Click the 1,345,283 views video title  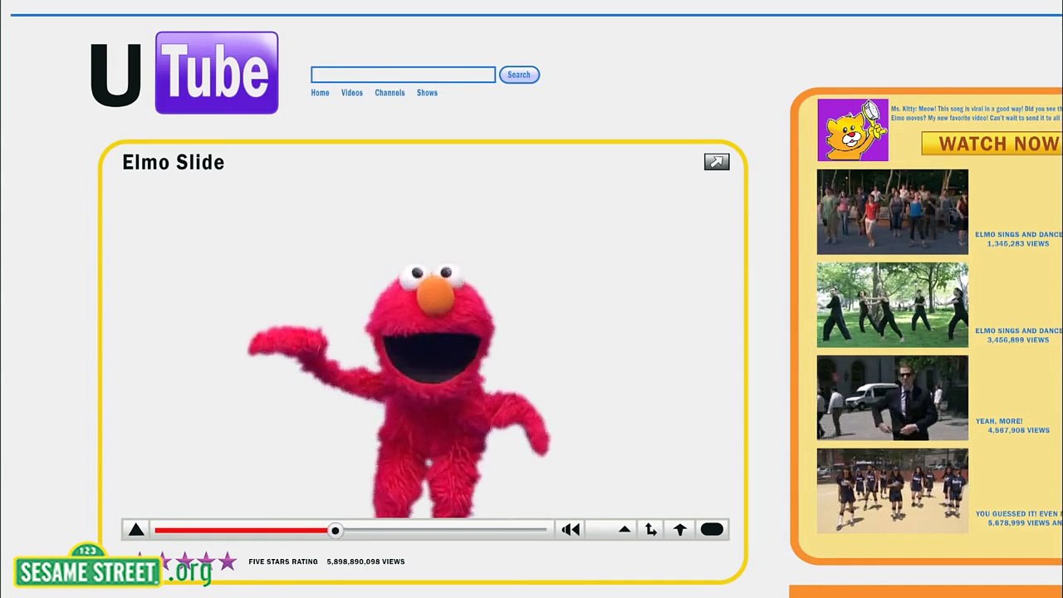click(x=1018, y=235)
